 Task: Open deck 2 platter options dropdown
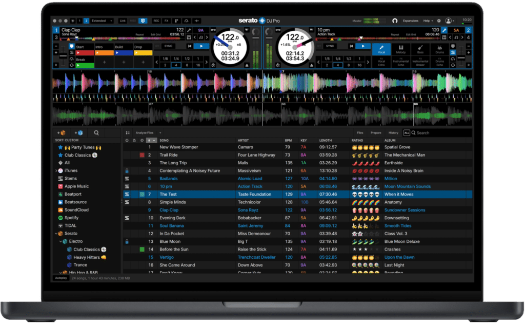point(312,30)
